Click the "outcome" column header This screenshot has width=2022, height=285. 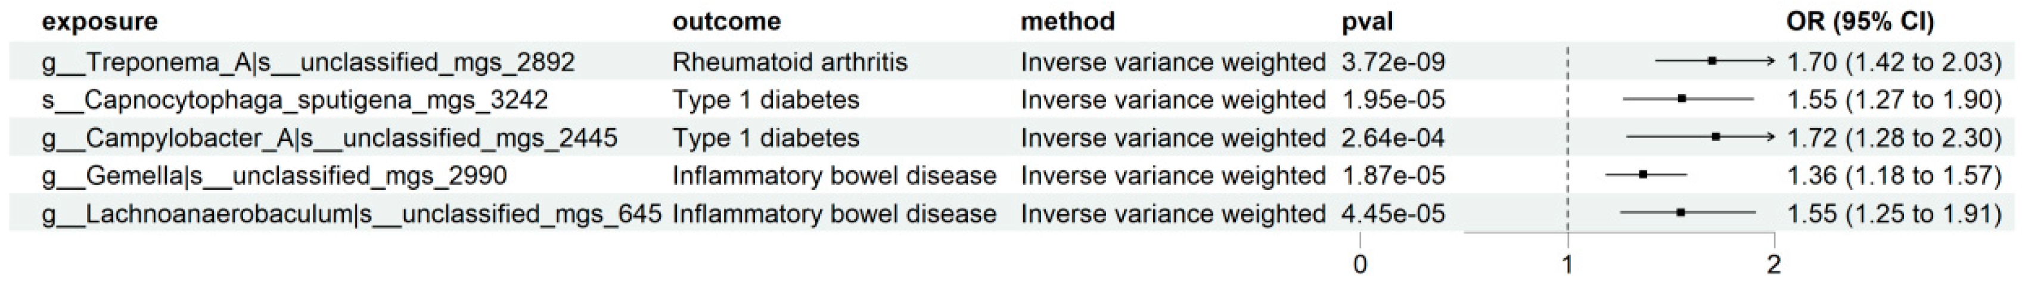pos(726,22)
